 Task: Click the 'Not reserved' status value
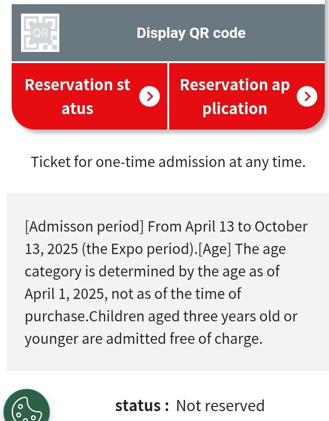pos(220,406)
